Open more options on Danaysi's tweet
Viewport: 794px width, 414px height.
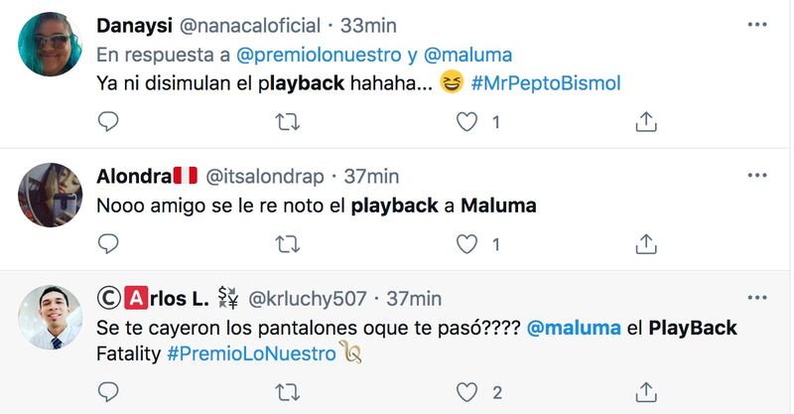click(x=757, y=24)
